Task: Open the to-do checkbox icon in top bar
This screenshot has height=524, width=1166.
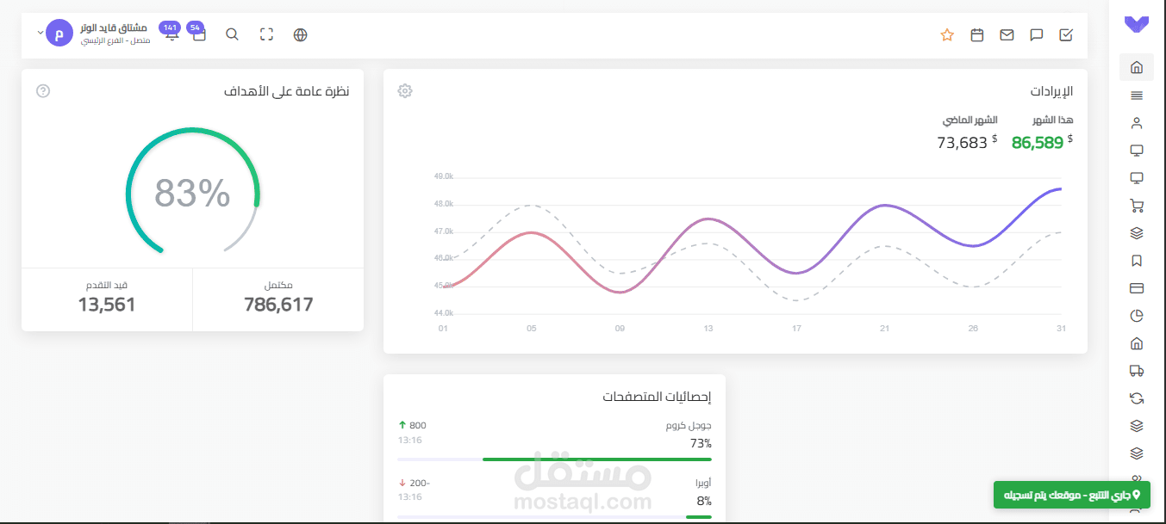Action: point(1066,35)
